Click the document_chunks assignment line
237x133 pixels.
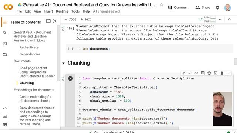point(139,110)
